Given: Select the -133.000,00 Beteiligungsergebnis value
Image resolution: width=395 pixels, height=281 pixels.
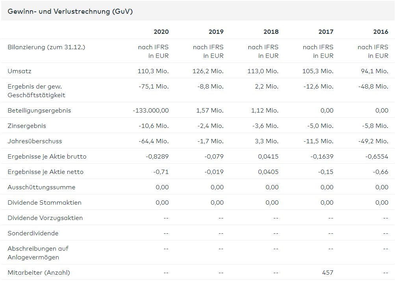Looking at the screenshot, I should (x=151, y=110).
